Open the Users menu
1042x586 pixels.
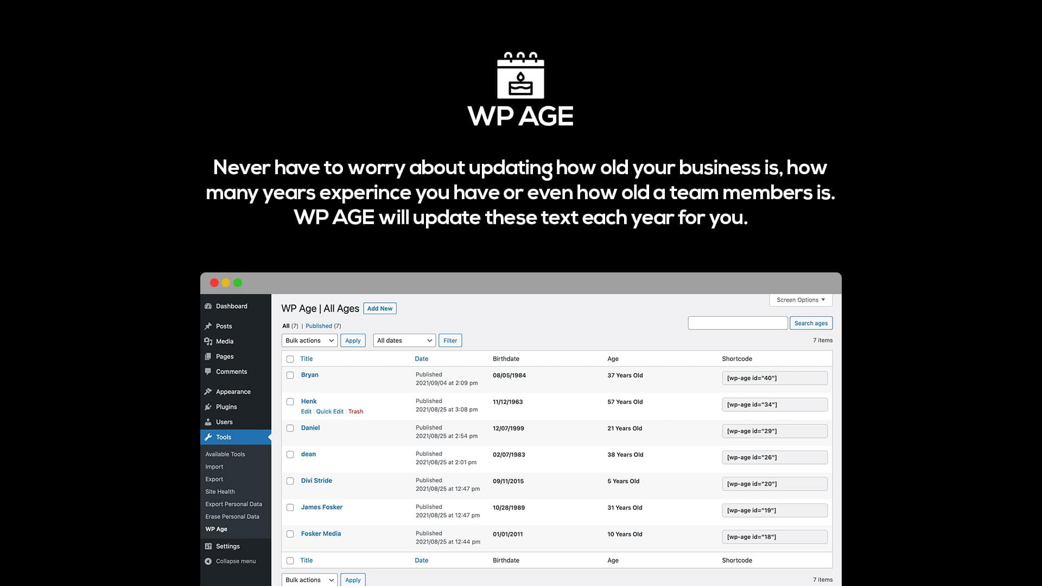point(224,422)
